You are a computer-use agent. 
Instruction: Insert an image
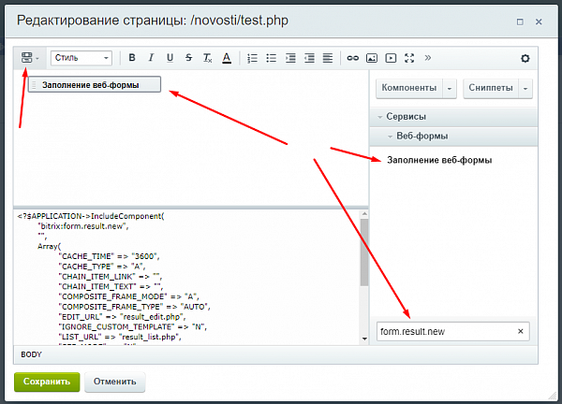click(x=372, y=58)
